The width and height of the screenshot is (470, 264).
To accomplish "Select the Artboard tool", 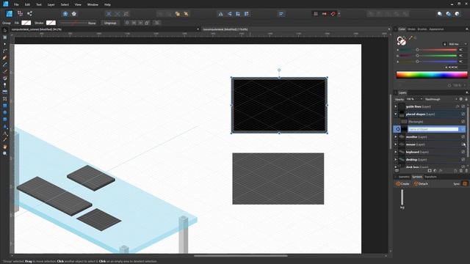I will coord(5,37).
